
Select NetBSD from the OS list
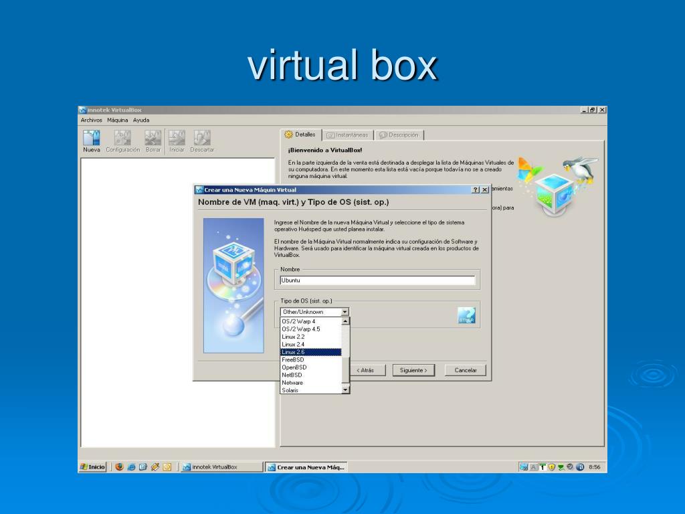[310, 375]
